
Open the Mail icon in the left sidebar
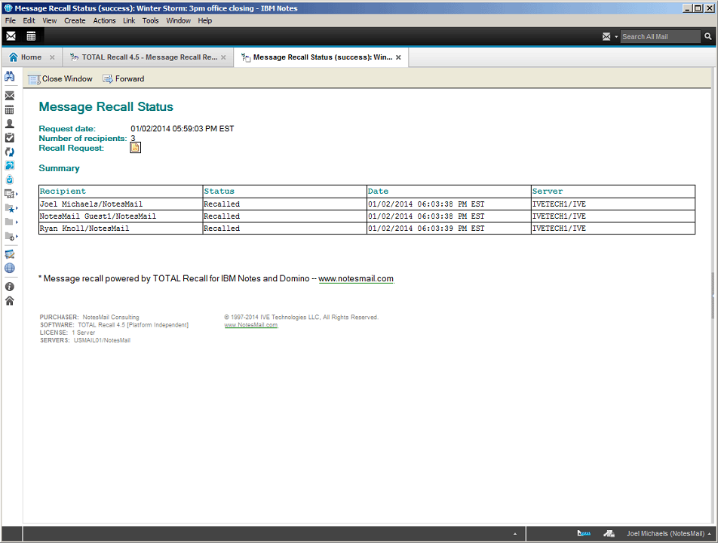(x=10, y=96)
